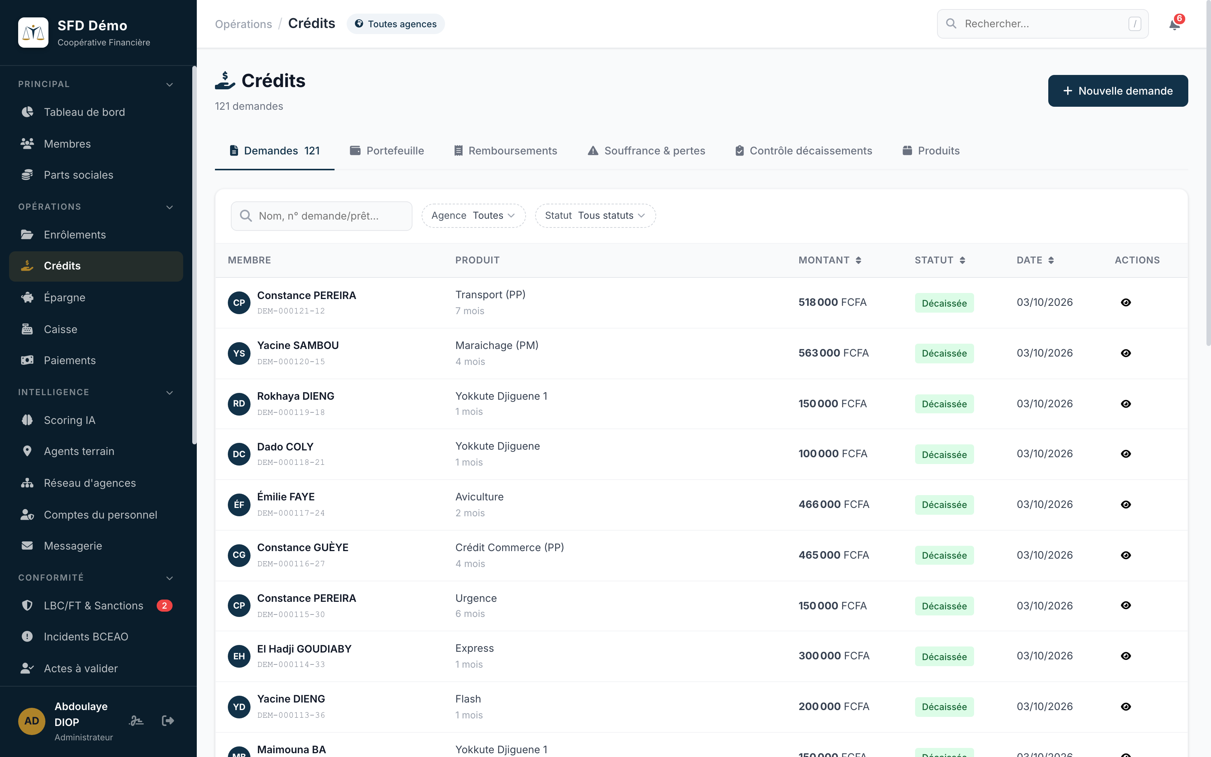Viewport: 1211px width, 757px height.
Task: Click the signature icon beside Abdoulaye DIOP
Action: [x=136, y=720]
